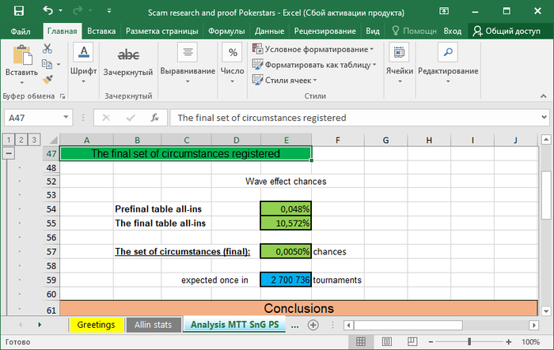554x350 pixels.
Task: Select the Format Painter brush
Action: click(47, 80)
